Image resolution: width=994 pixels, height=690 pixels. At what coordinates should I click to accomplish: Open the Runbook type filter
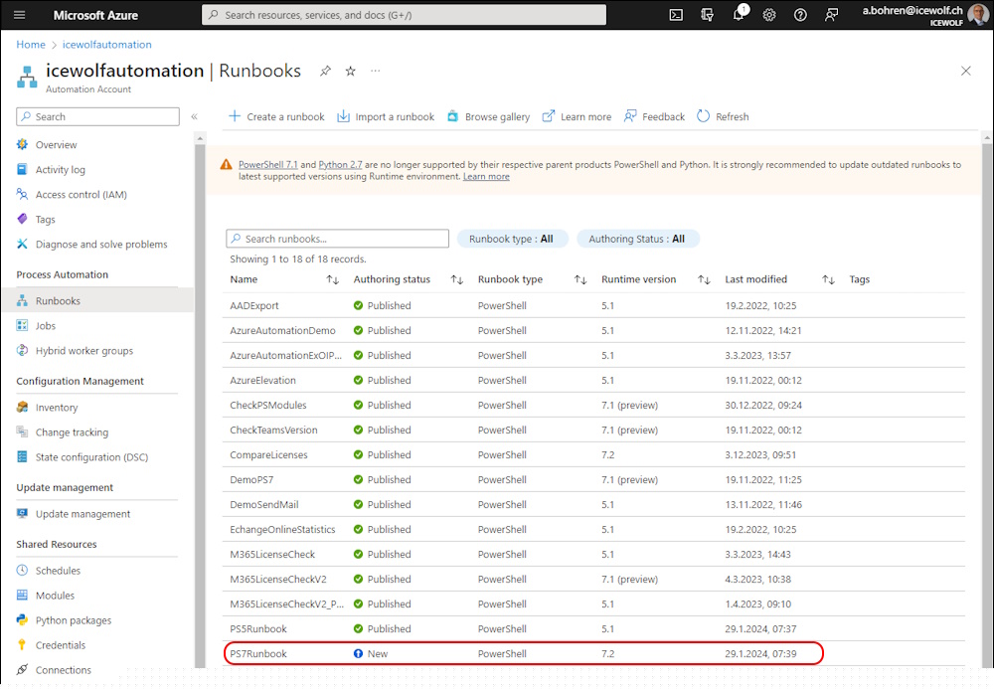tap(512, 239)
